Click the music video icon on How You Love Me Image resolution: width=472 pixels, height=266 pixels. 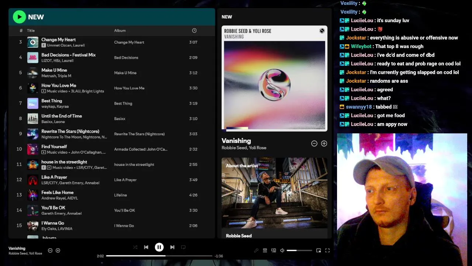[44, 91]
